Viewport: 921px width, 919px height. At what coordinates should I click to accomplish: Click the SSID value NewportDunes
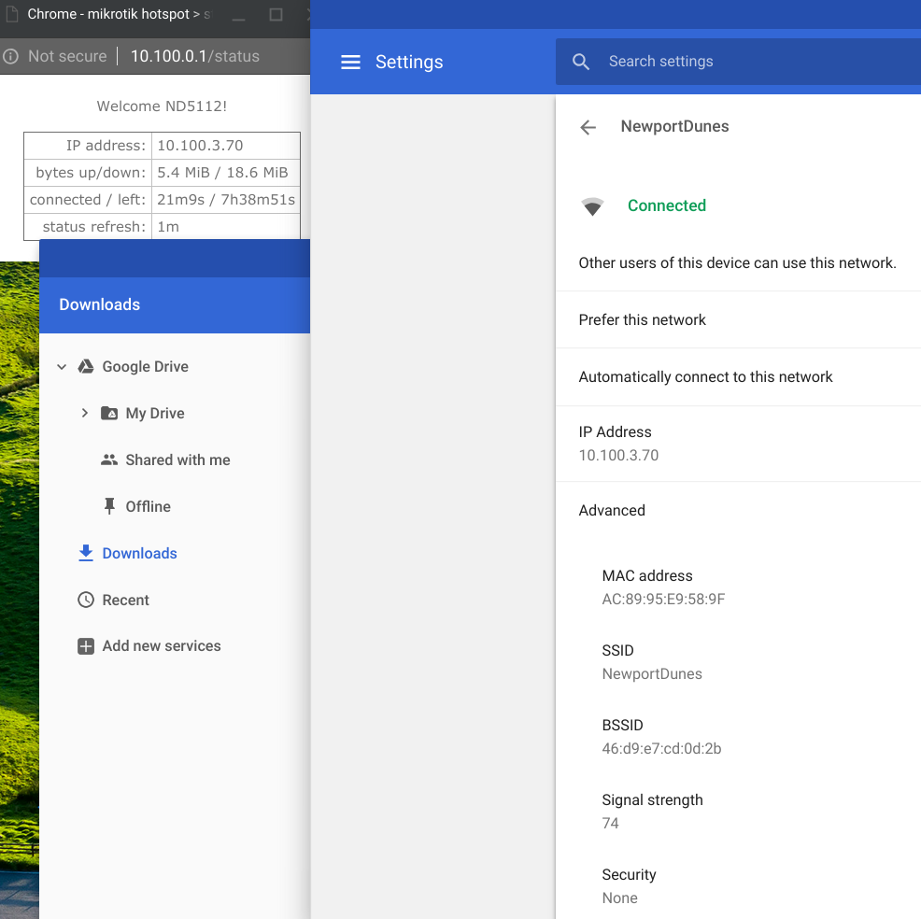[652, 673]
